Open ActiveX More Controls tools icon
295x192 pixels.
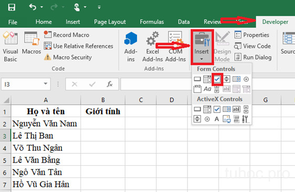coord(246,119)
